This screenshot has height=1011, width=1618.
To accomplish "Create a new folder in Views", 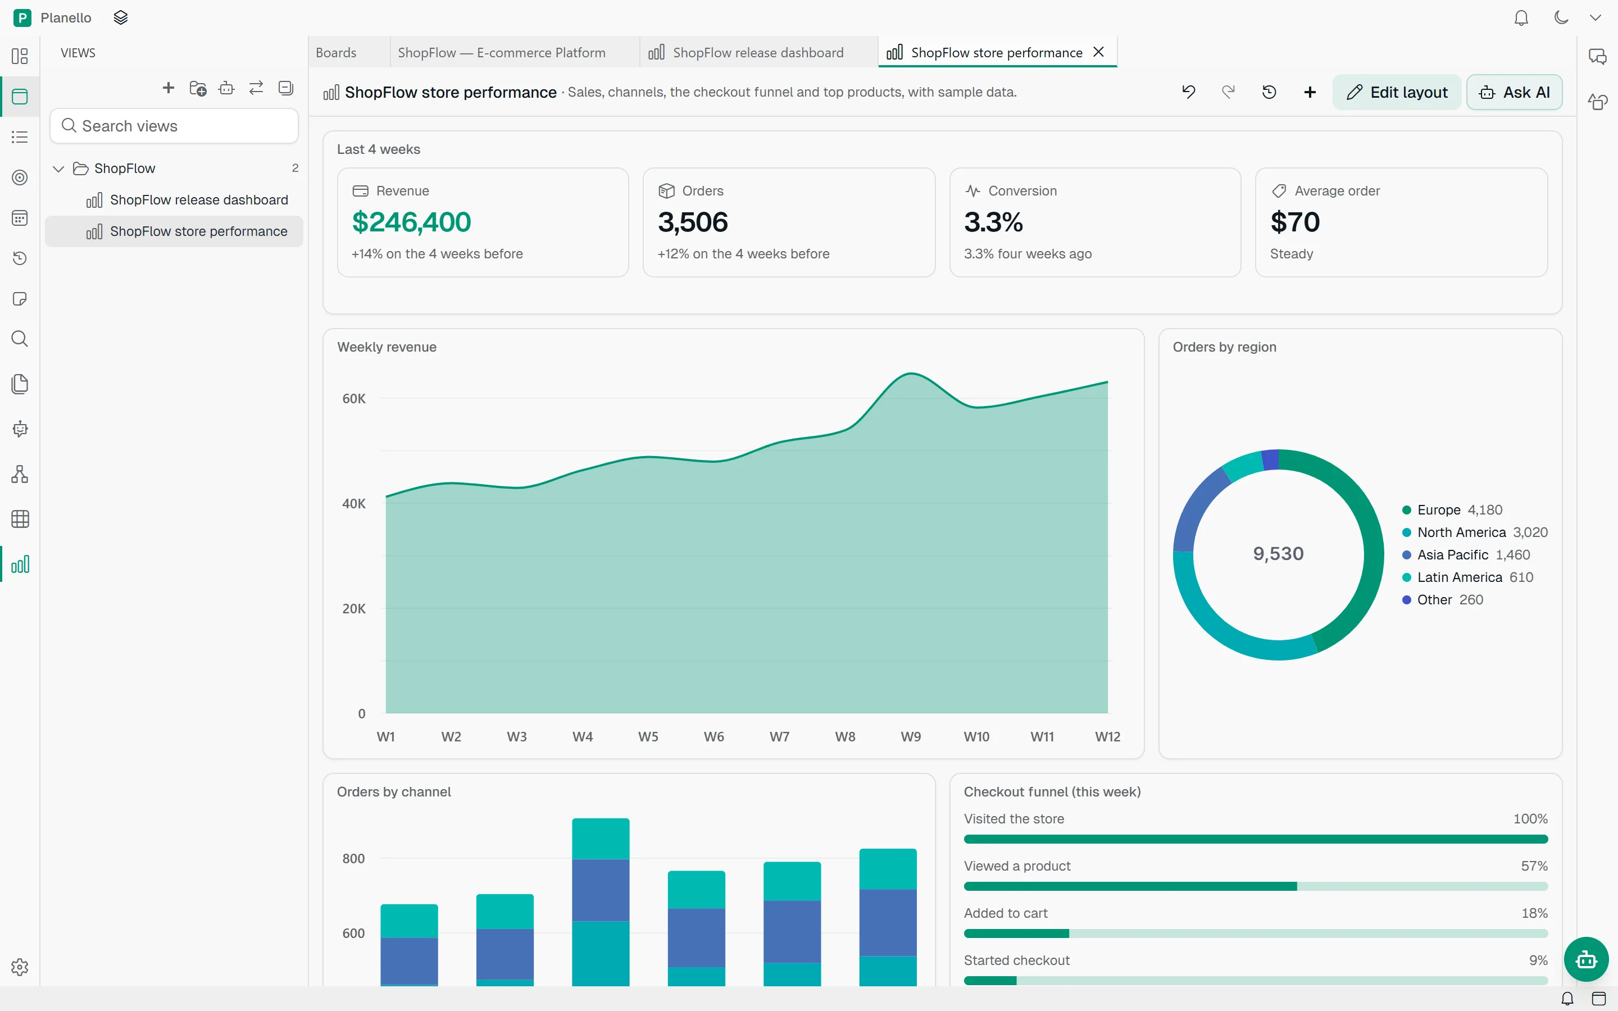I will (x=198, y=88).
